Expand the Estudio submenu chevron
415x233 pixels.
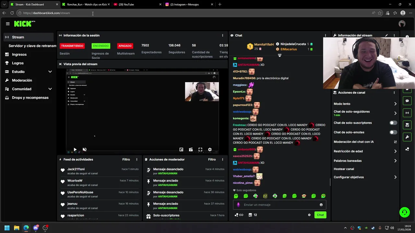[50, 72]
